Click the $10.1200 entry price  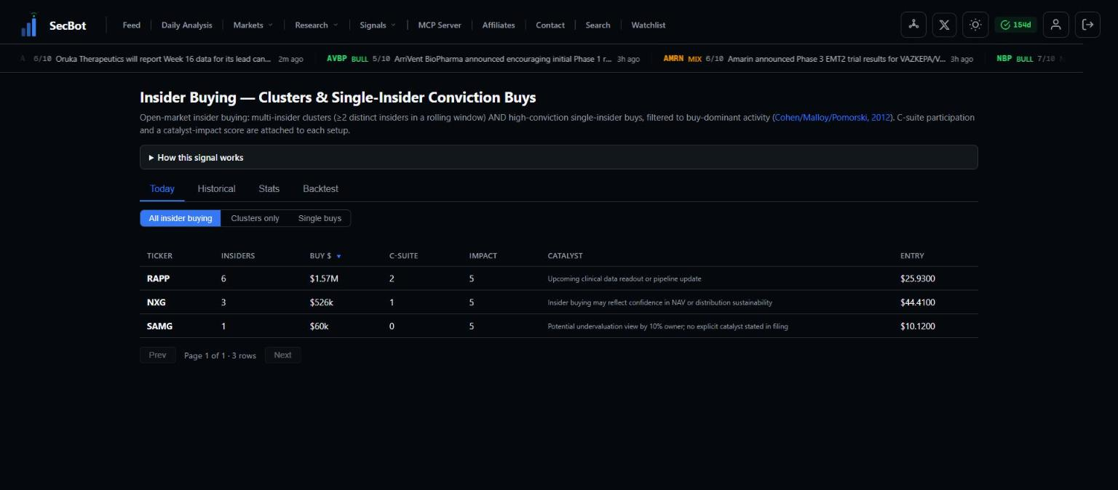pyautogui.click(x=918, y=326)
